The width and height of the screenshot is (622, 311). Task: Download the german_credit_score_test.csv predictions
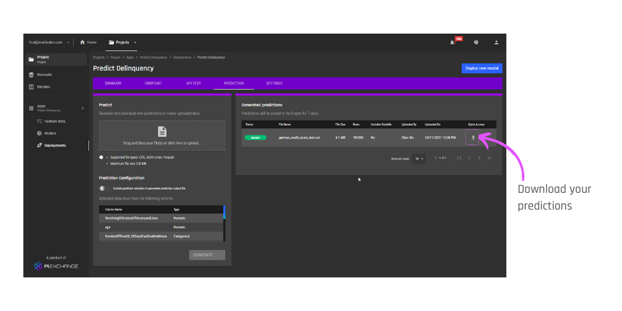pyautogui.click(x=473, y=137)
